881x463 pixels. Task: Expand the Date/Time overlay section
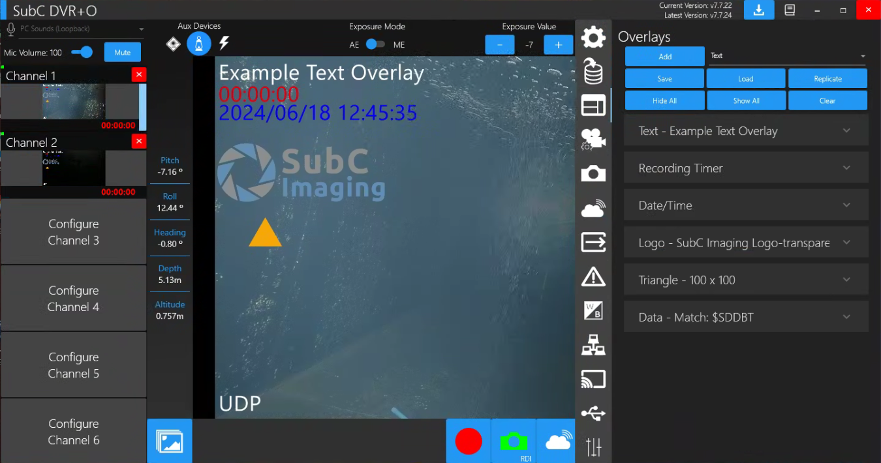click(x=745, y=205)
